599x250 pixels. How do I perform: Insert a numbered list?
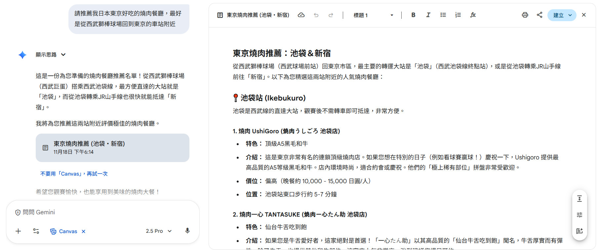458,15
